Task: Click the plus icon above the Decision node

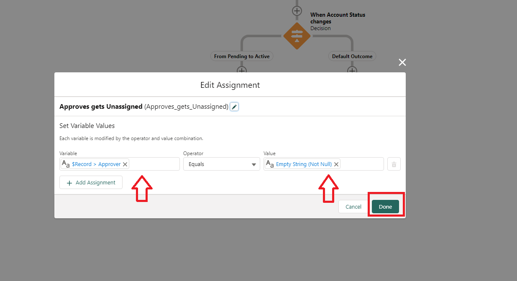Action: click(x=297, y=11)
